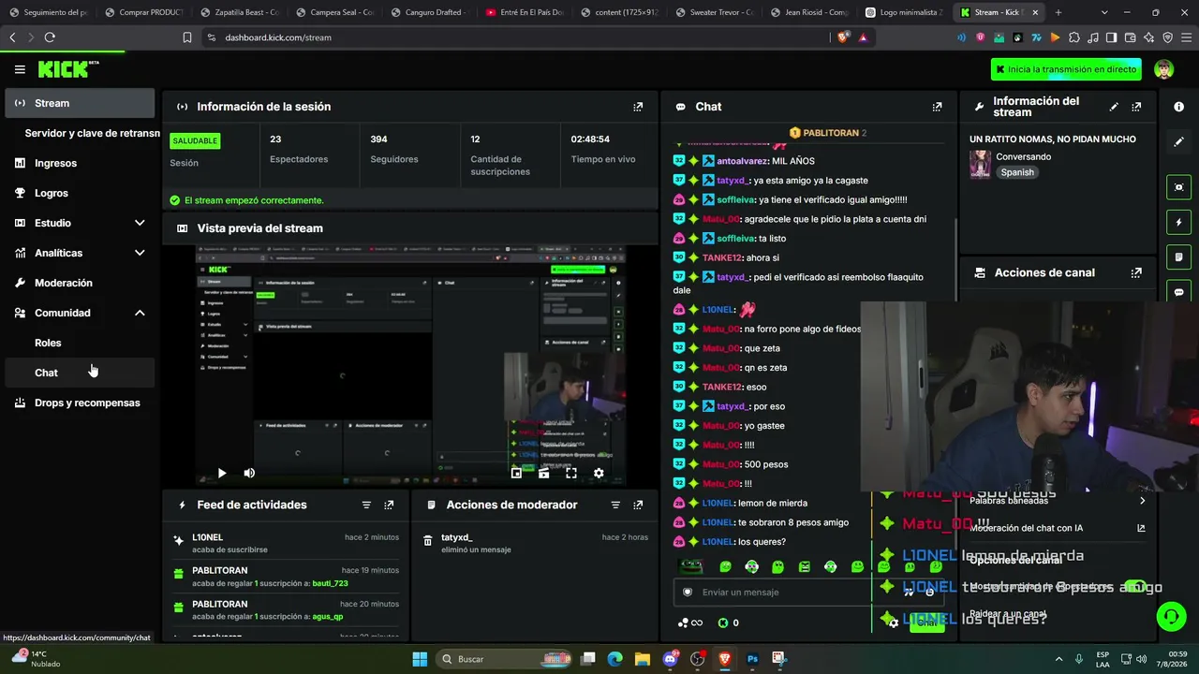Pop out the Acciones de moderador panel
Viewport: 1199px width, 674px height.
(x=638, y=505)
